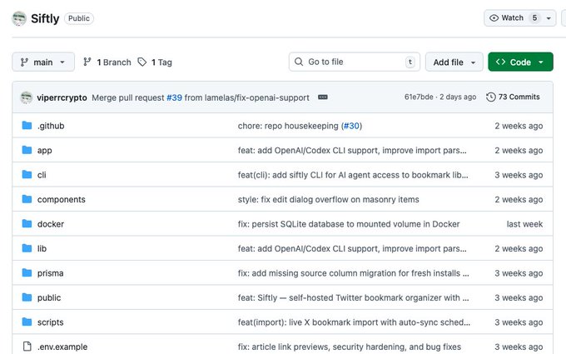Click the folder icon for prisma
The height and width of the screenshot is (354, 566).
click(27, 272)
